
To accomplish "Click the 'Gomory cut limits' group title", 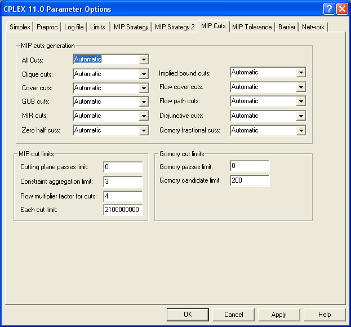I will coord(182,154).
